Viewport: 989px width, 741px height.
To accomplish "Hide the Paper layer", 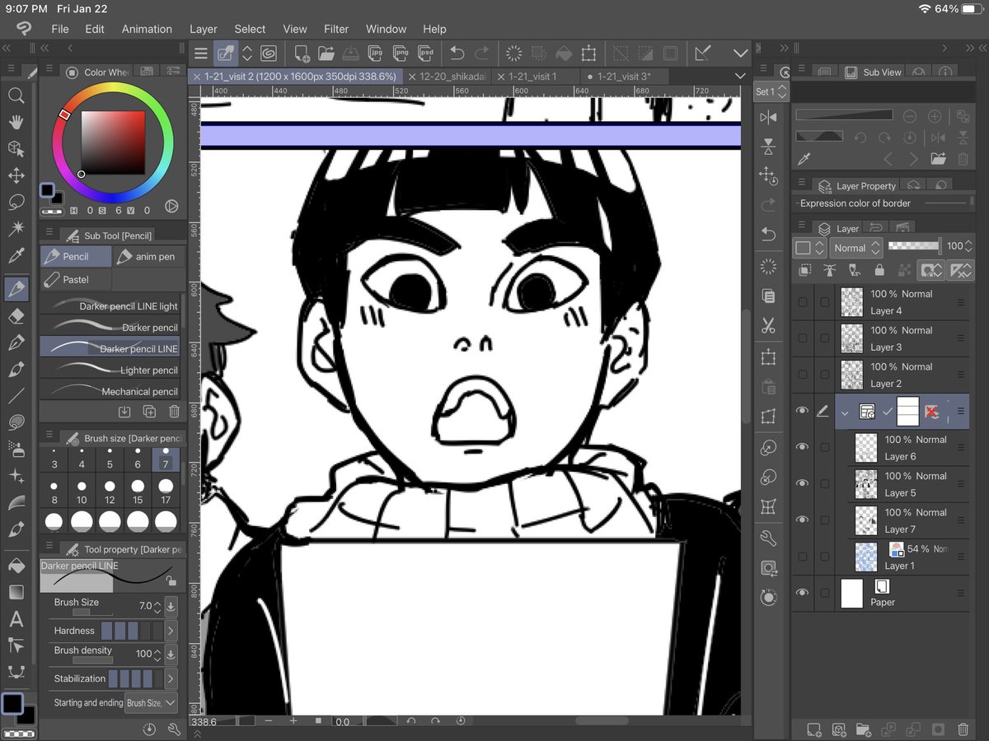I will point(803,593).
